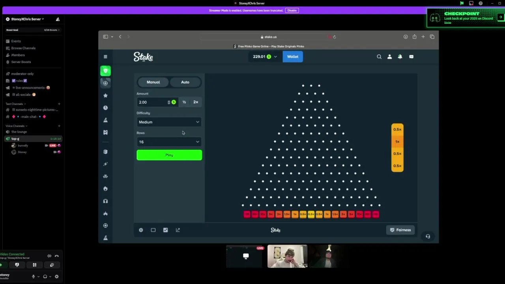Screen dimensions: 505x284
Task: Select the 1x result in history column
Action: [397, 142]
